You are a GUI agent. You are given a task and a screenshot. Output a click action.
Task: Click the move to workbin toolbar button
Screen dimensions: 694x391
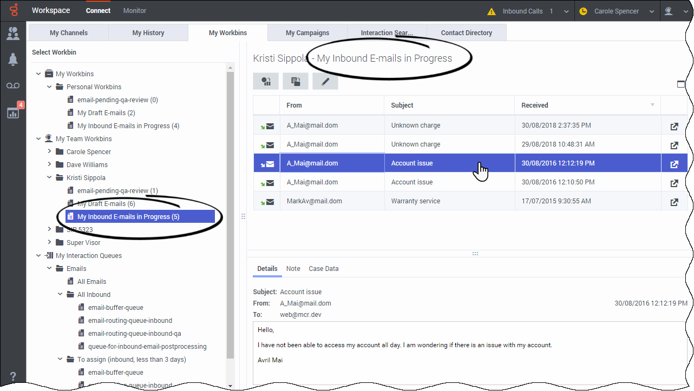pos(296,81)
